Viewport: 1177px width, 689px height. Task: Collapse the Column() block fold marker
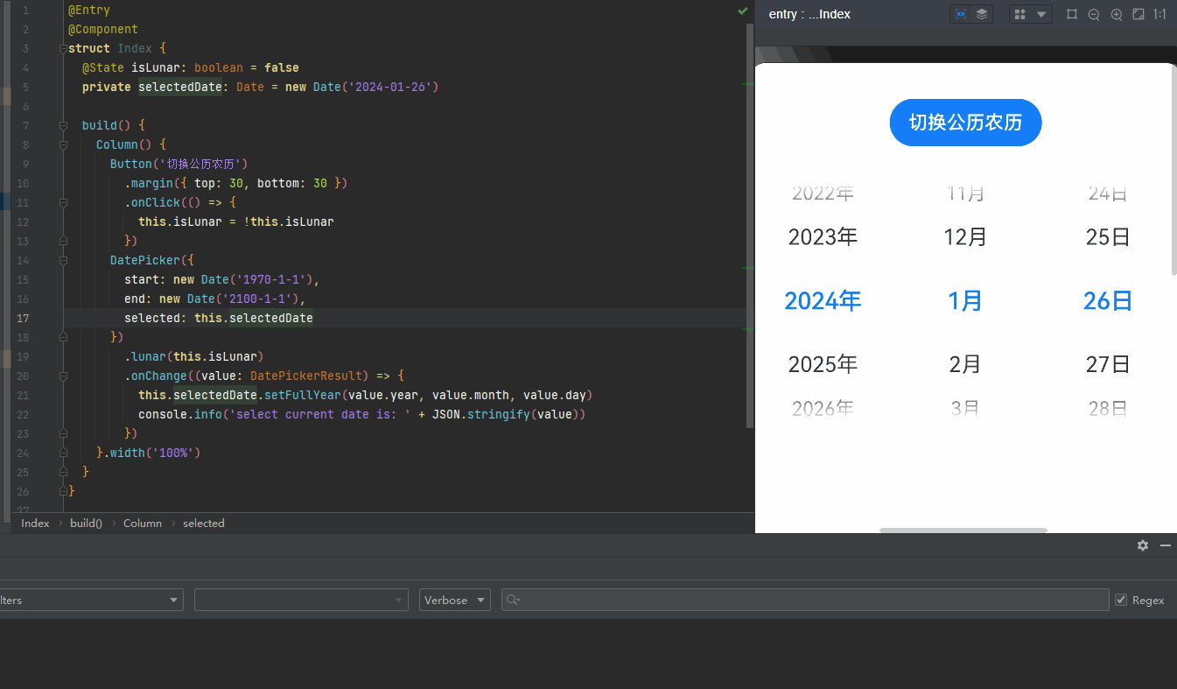coord(63,144)
